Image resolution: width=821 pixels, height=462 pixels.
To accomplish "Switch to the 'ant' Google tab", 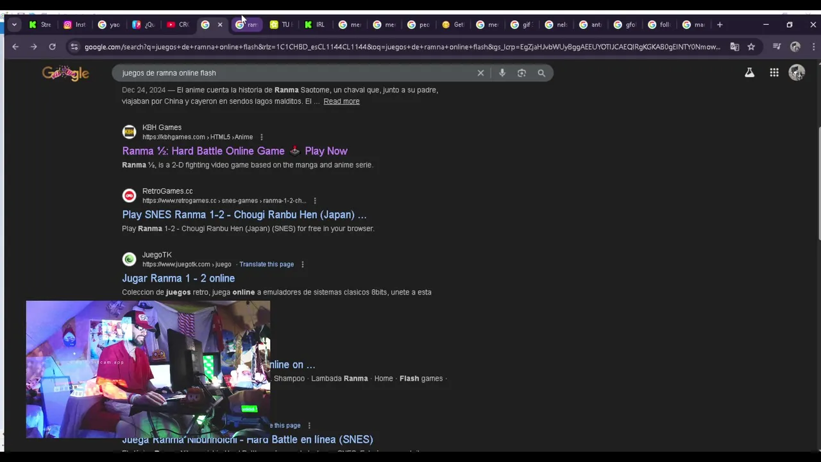I will (x=590, y=24).
